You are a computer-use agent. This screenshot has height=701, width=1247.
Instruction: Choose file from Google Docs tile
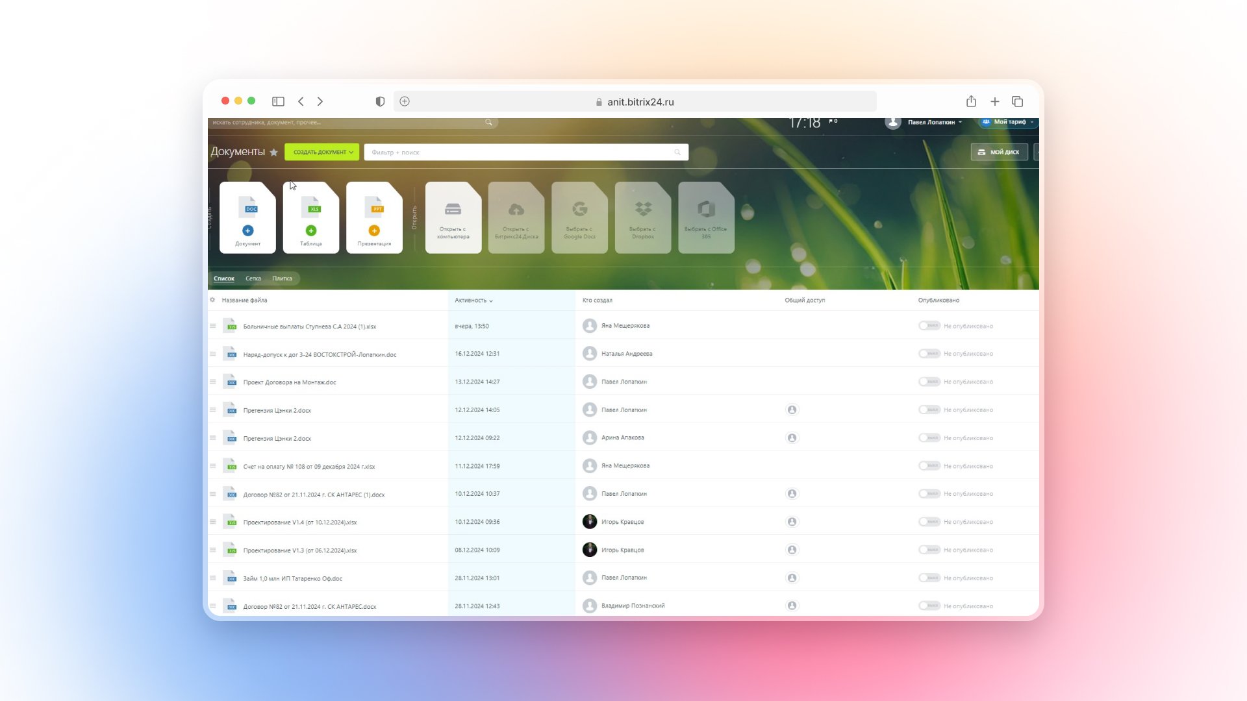pyautogui.click(x=579, y=217)
